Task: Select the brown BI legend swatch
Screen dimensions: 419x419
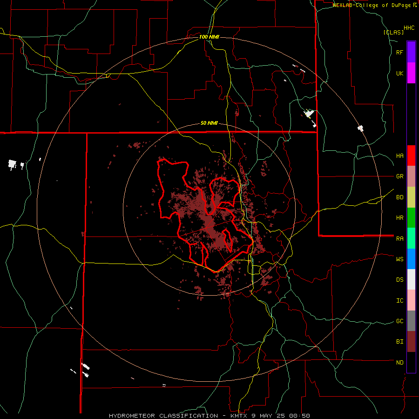Action: [411, 342]
